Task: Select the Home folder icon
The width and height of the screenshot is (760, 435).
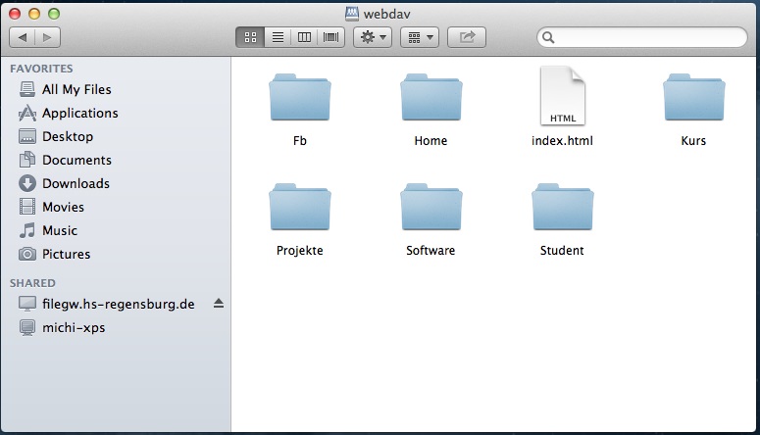Action: tap(431, 97)
